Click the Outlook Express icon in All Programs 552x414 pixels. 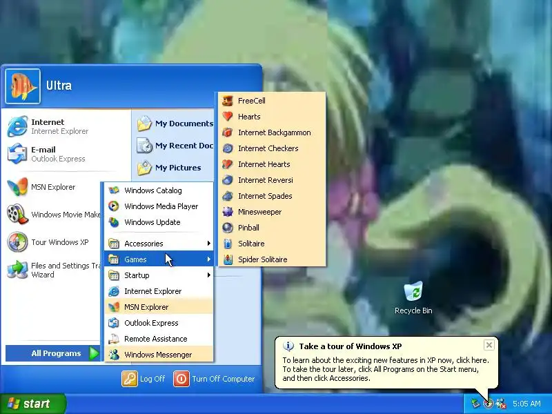tap(114, 323)
